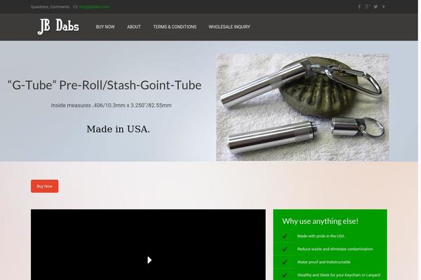This screenshot has height=280, width=421.
Task: Open the Buy Now menu item
Action: coord(105,27)
